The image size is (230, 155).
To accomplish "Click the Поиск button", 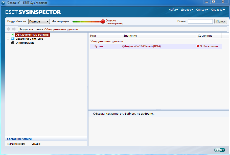I will [221, 21].
